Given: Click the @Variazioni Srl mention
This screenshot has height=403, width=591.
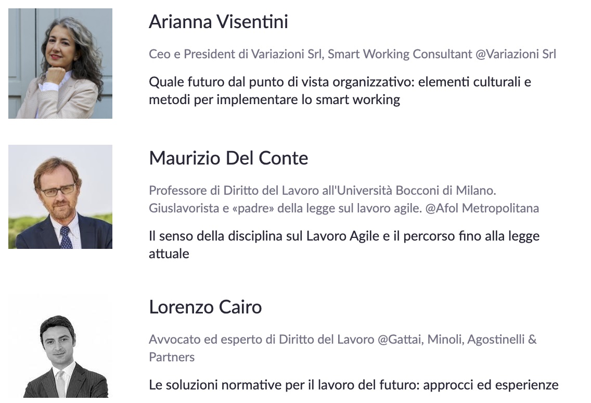Looking at the screenshot, I should [516, 54].
